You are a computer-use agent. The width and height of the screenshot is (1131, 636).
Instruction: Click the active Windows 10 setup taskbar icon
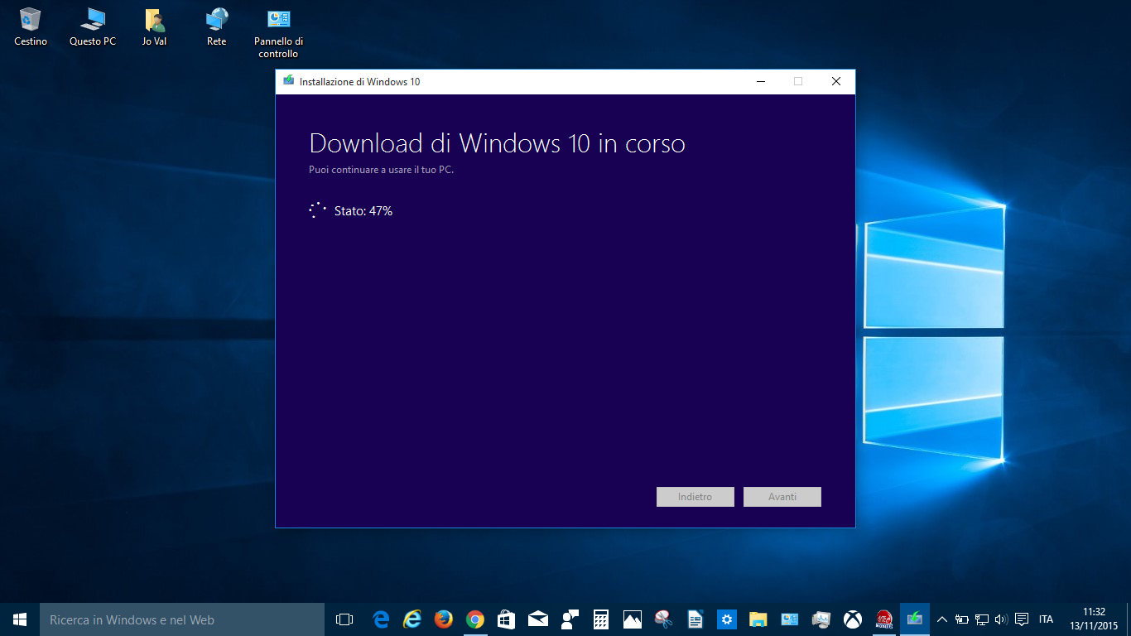(915, 619)
